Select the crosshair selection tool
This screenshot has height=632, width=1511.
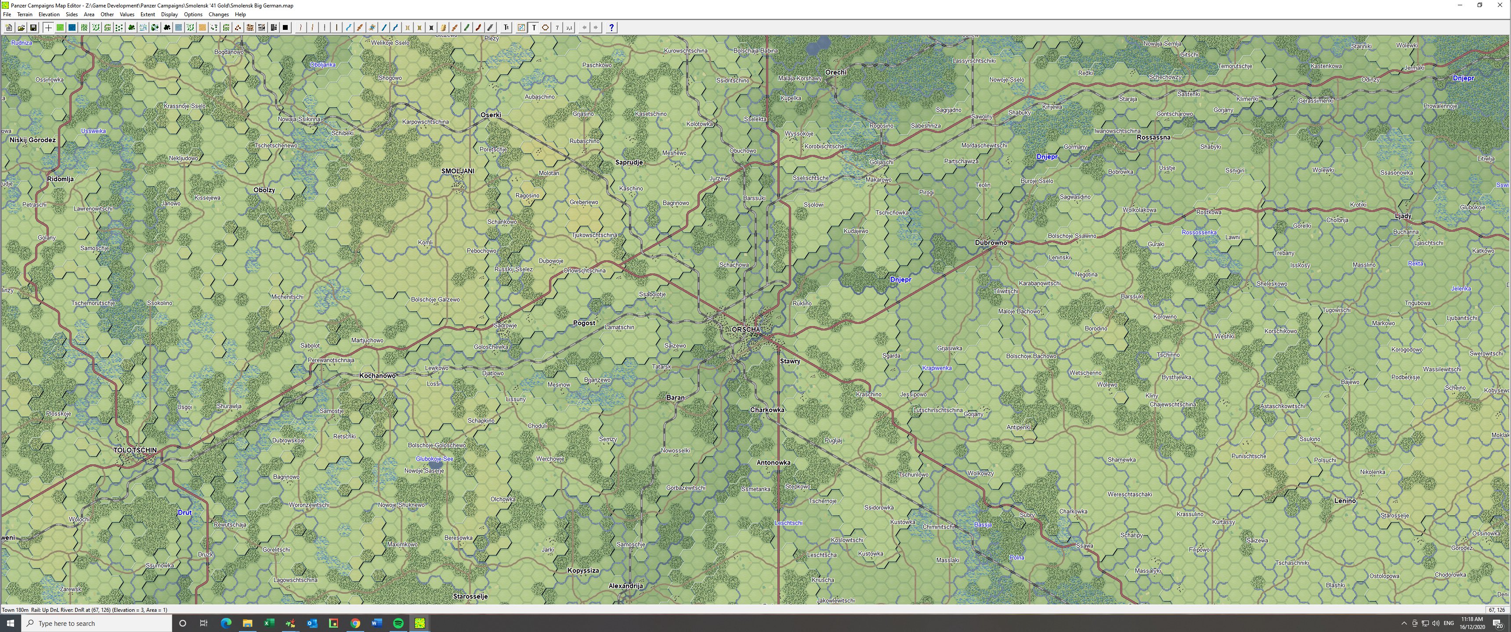coord(48,28)
